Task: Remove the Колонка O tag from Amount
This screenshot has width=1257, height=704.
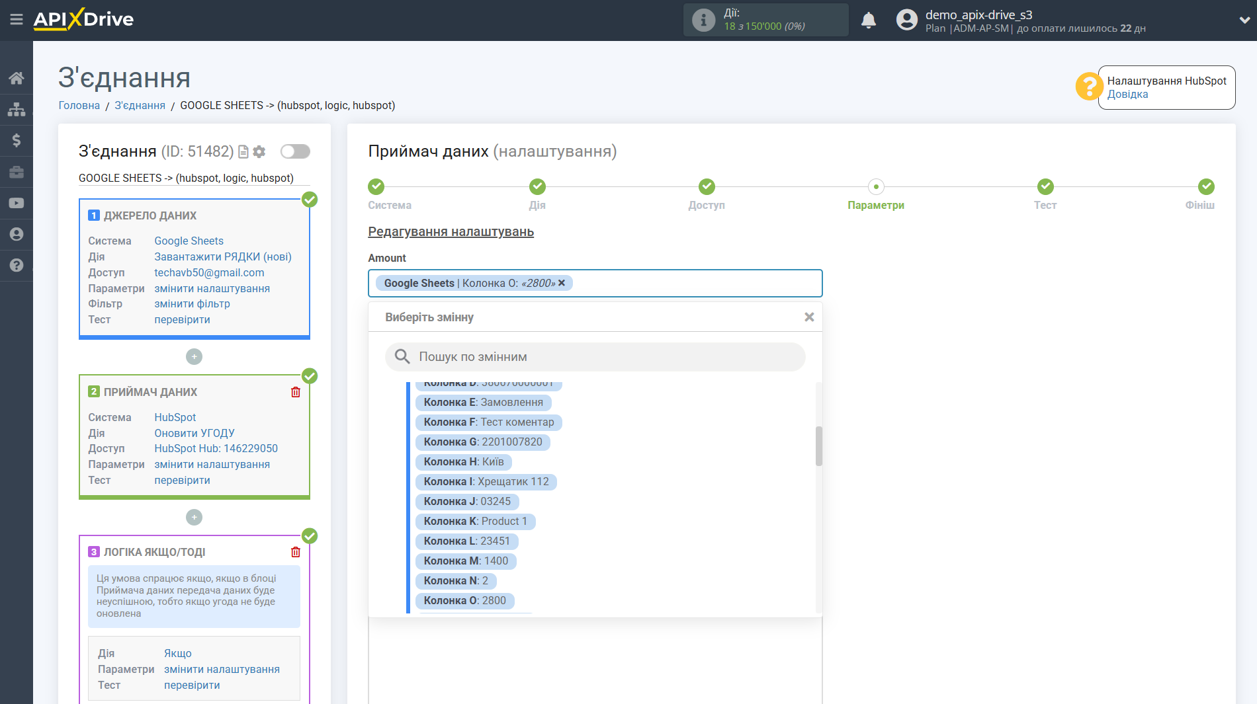Action: tap(562, 283)
